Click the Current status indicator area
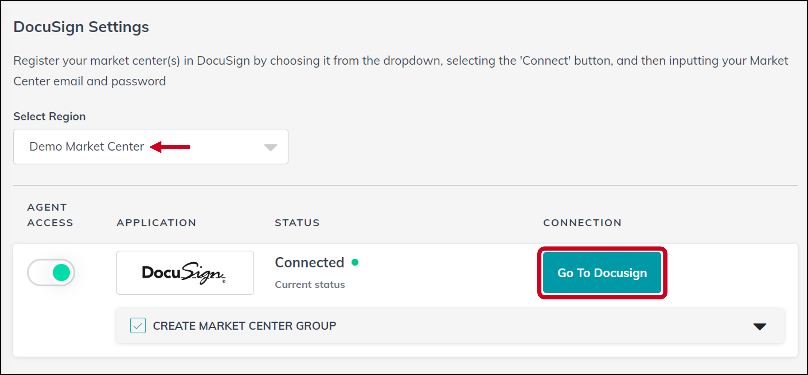Screen dimensions: 808x375 point(310,285)
